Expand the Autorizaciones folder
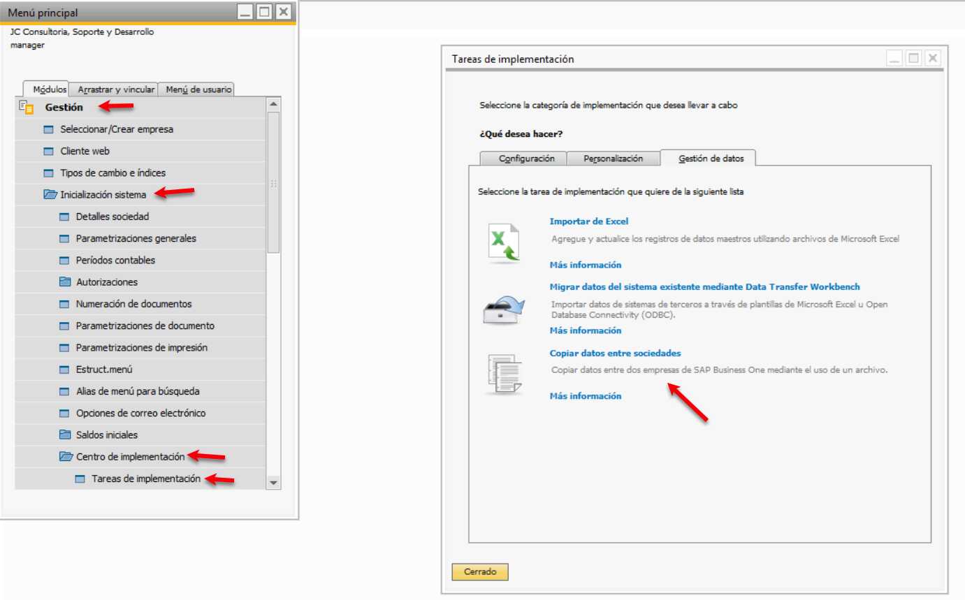Viewport: 965px width, 600px height. click(65, 282)
